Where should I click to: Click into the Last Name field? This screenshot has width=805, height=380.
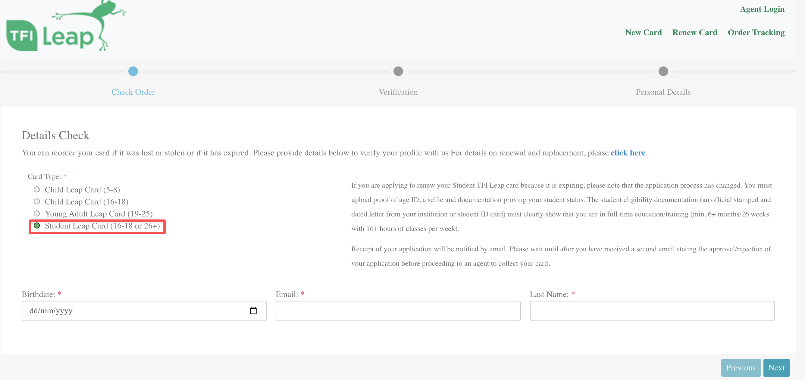(652, 311)
